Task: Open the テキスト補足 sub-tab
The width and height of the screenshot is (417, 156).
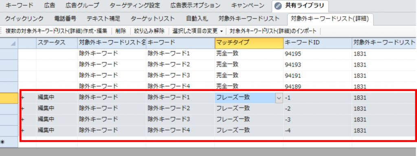Action: tap(103, 19)
